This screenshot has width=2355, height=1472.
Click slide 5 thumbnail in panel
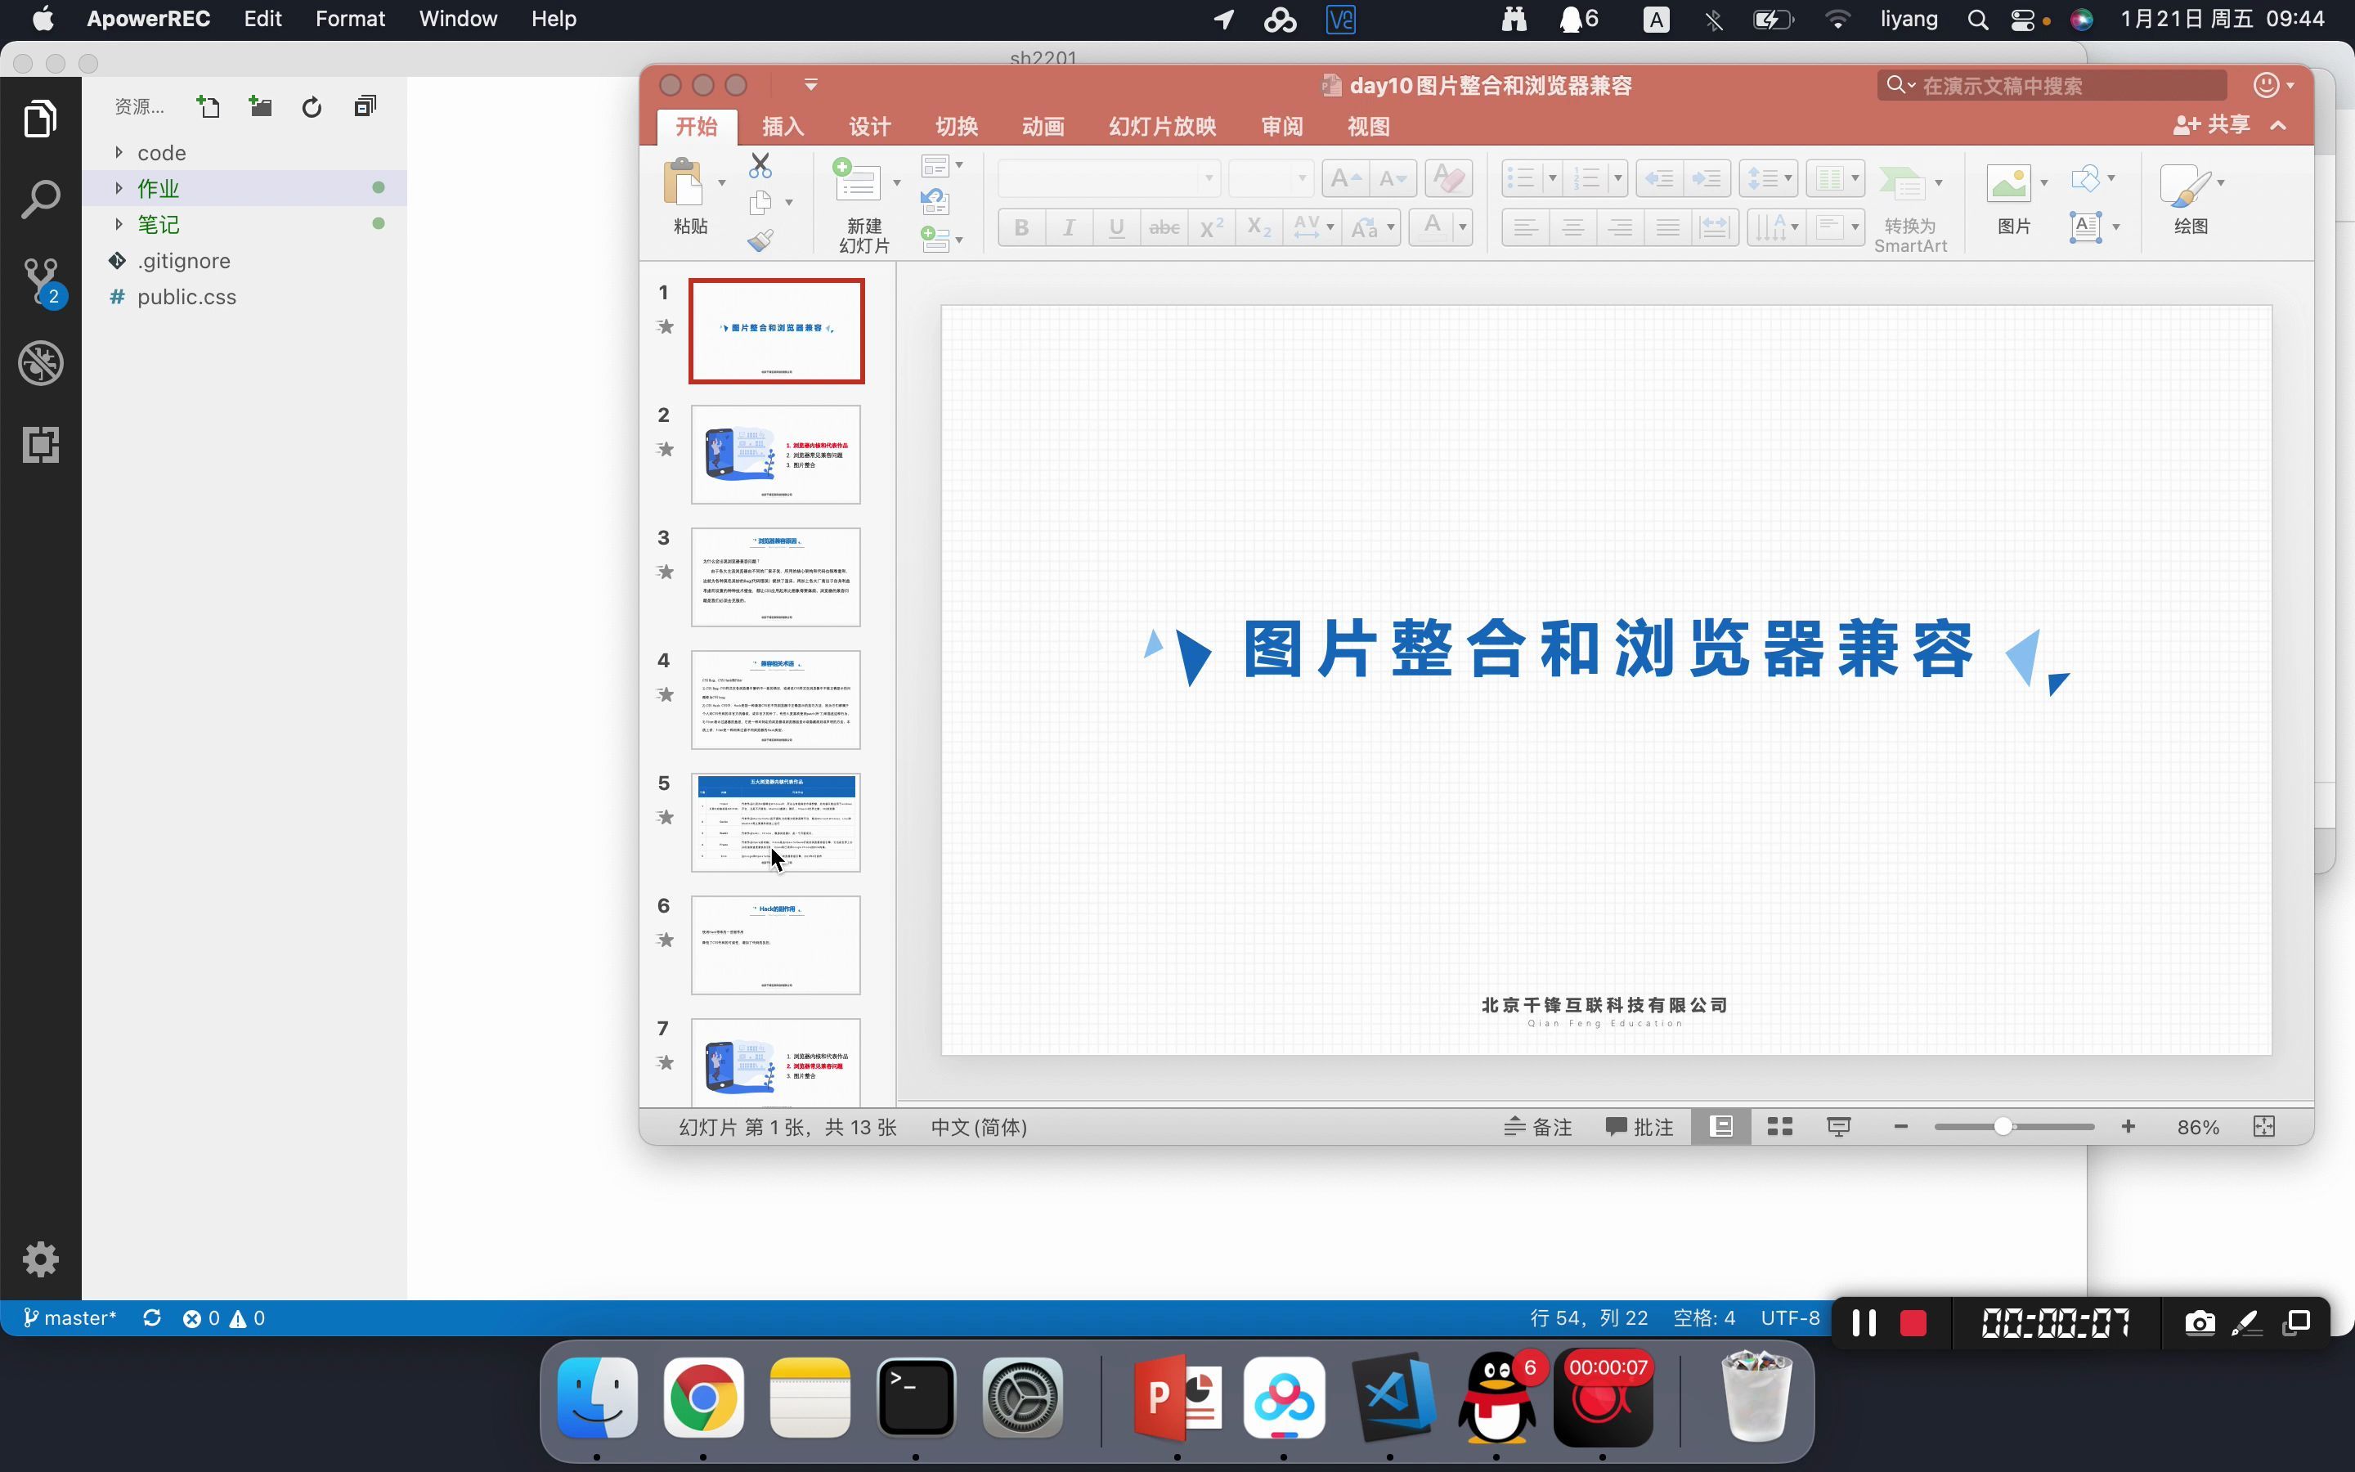[777, 821]
